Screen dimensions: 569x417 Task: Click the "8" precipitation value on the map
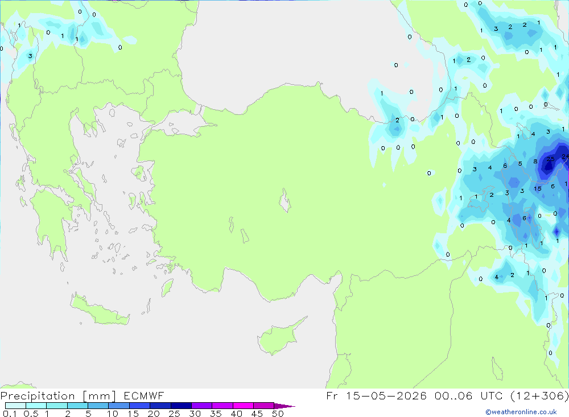click(x=535, y=162)
